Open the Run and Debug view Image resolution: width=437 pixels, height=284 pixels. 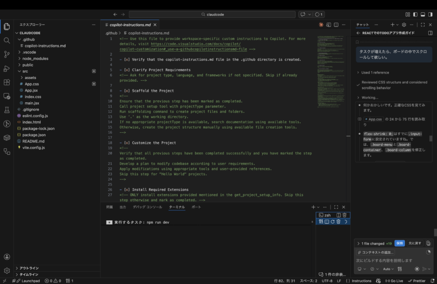(x=7, y=68)
